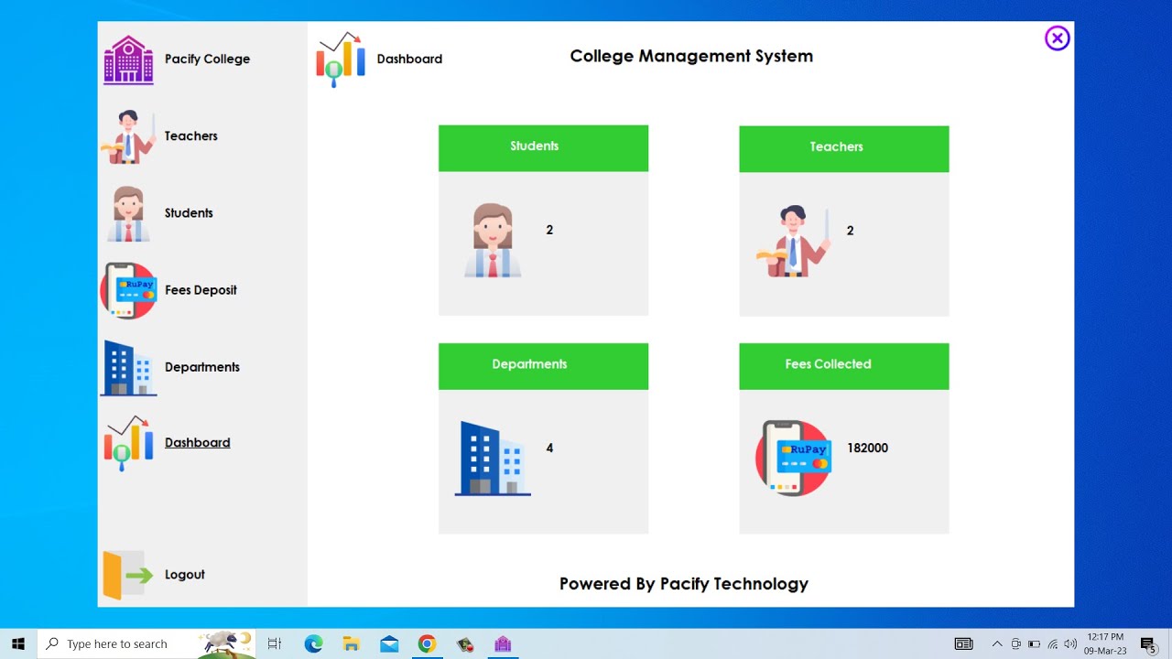Go to Departments from sidebar label
1172x659 pixels.
tap(202, 367)
